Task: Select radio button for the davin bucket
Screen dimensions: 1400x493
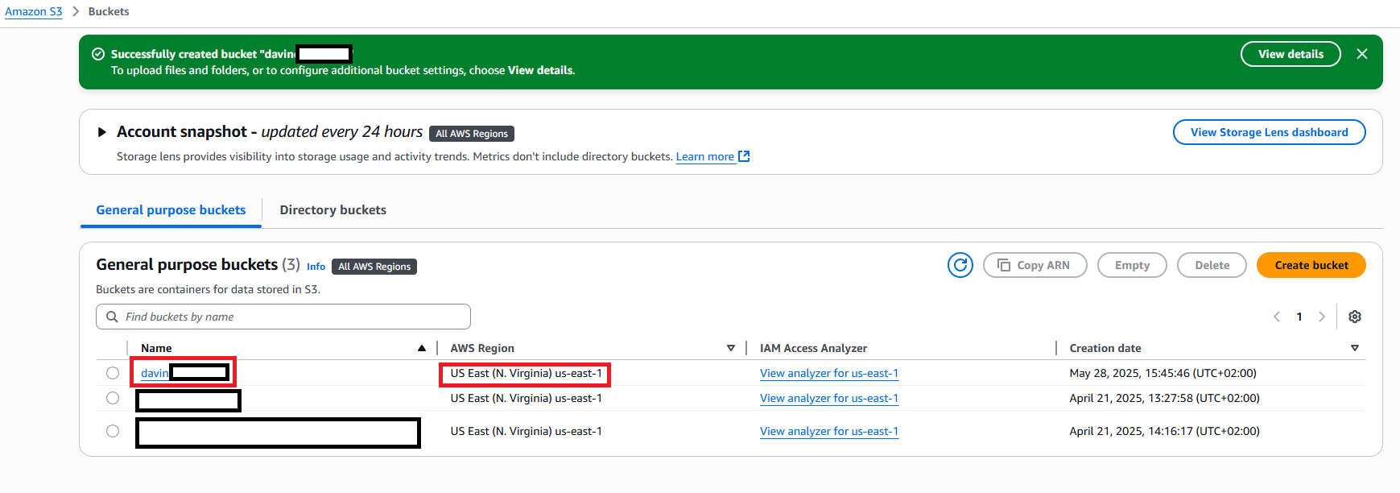Action: pyautogui.click(x=113, y=373)
